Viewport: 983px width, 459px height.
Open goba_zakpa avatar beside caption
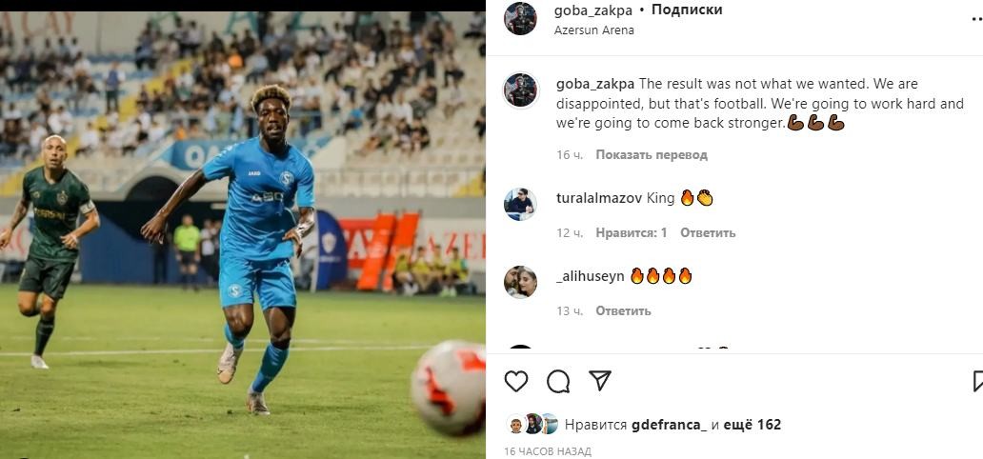click(x=520, y=90)
